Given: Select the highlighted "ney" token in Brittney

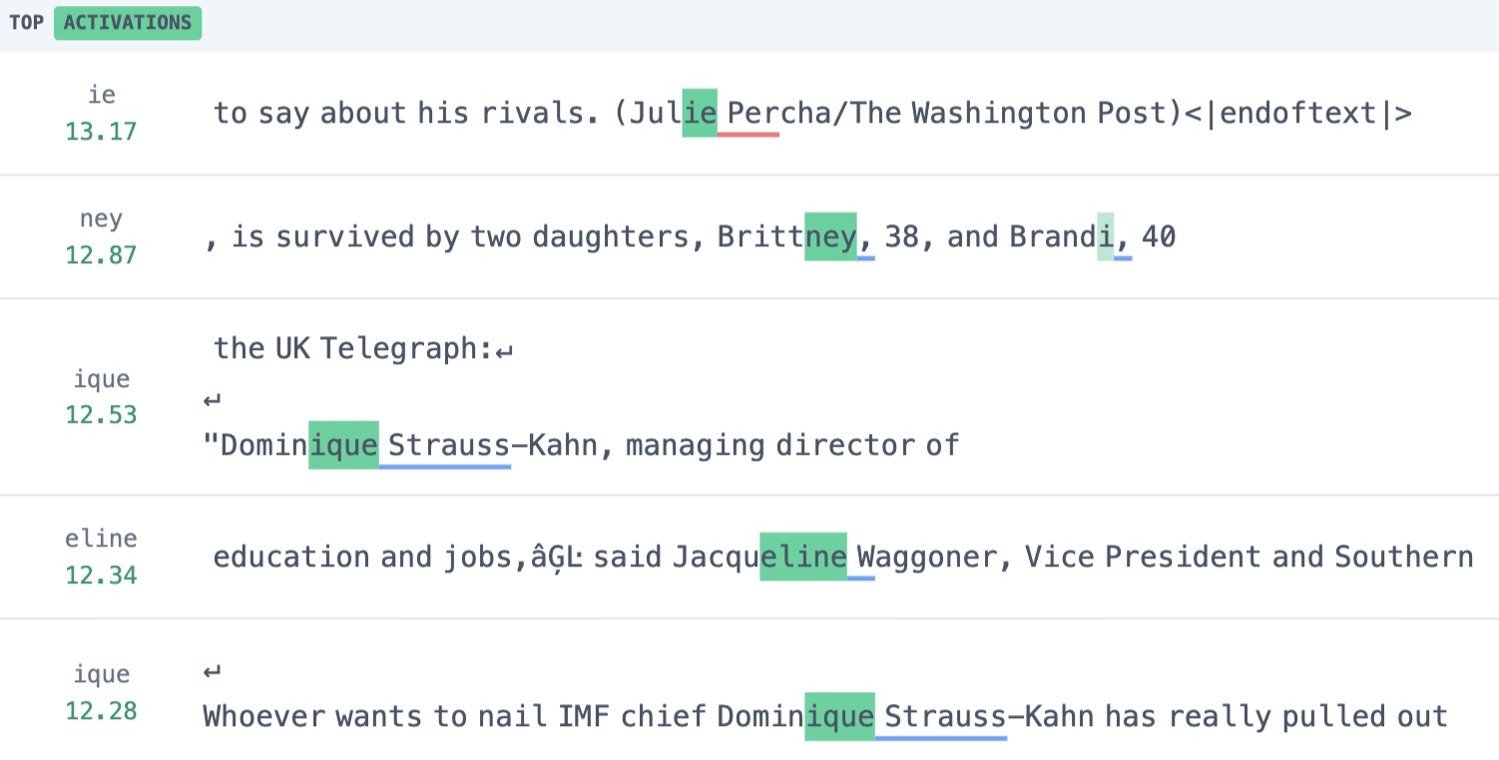Looking at the screenshot, I should 830,237.
